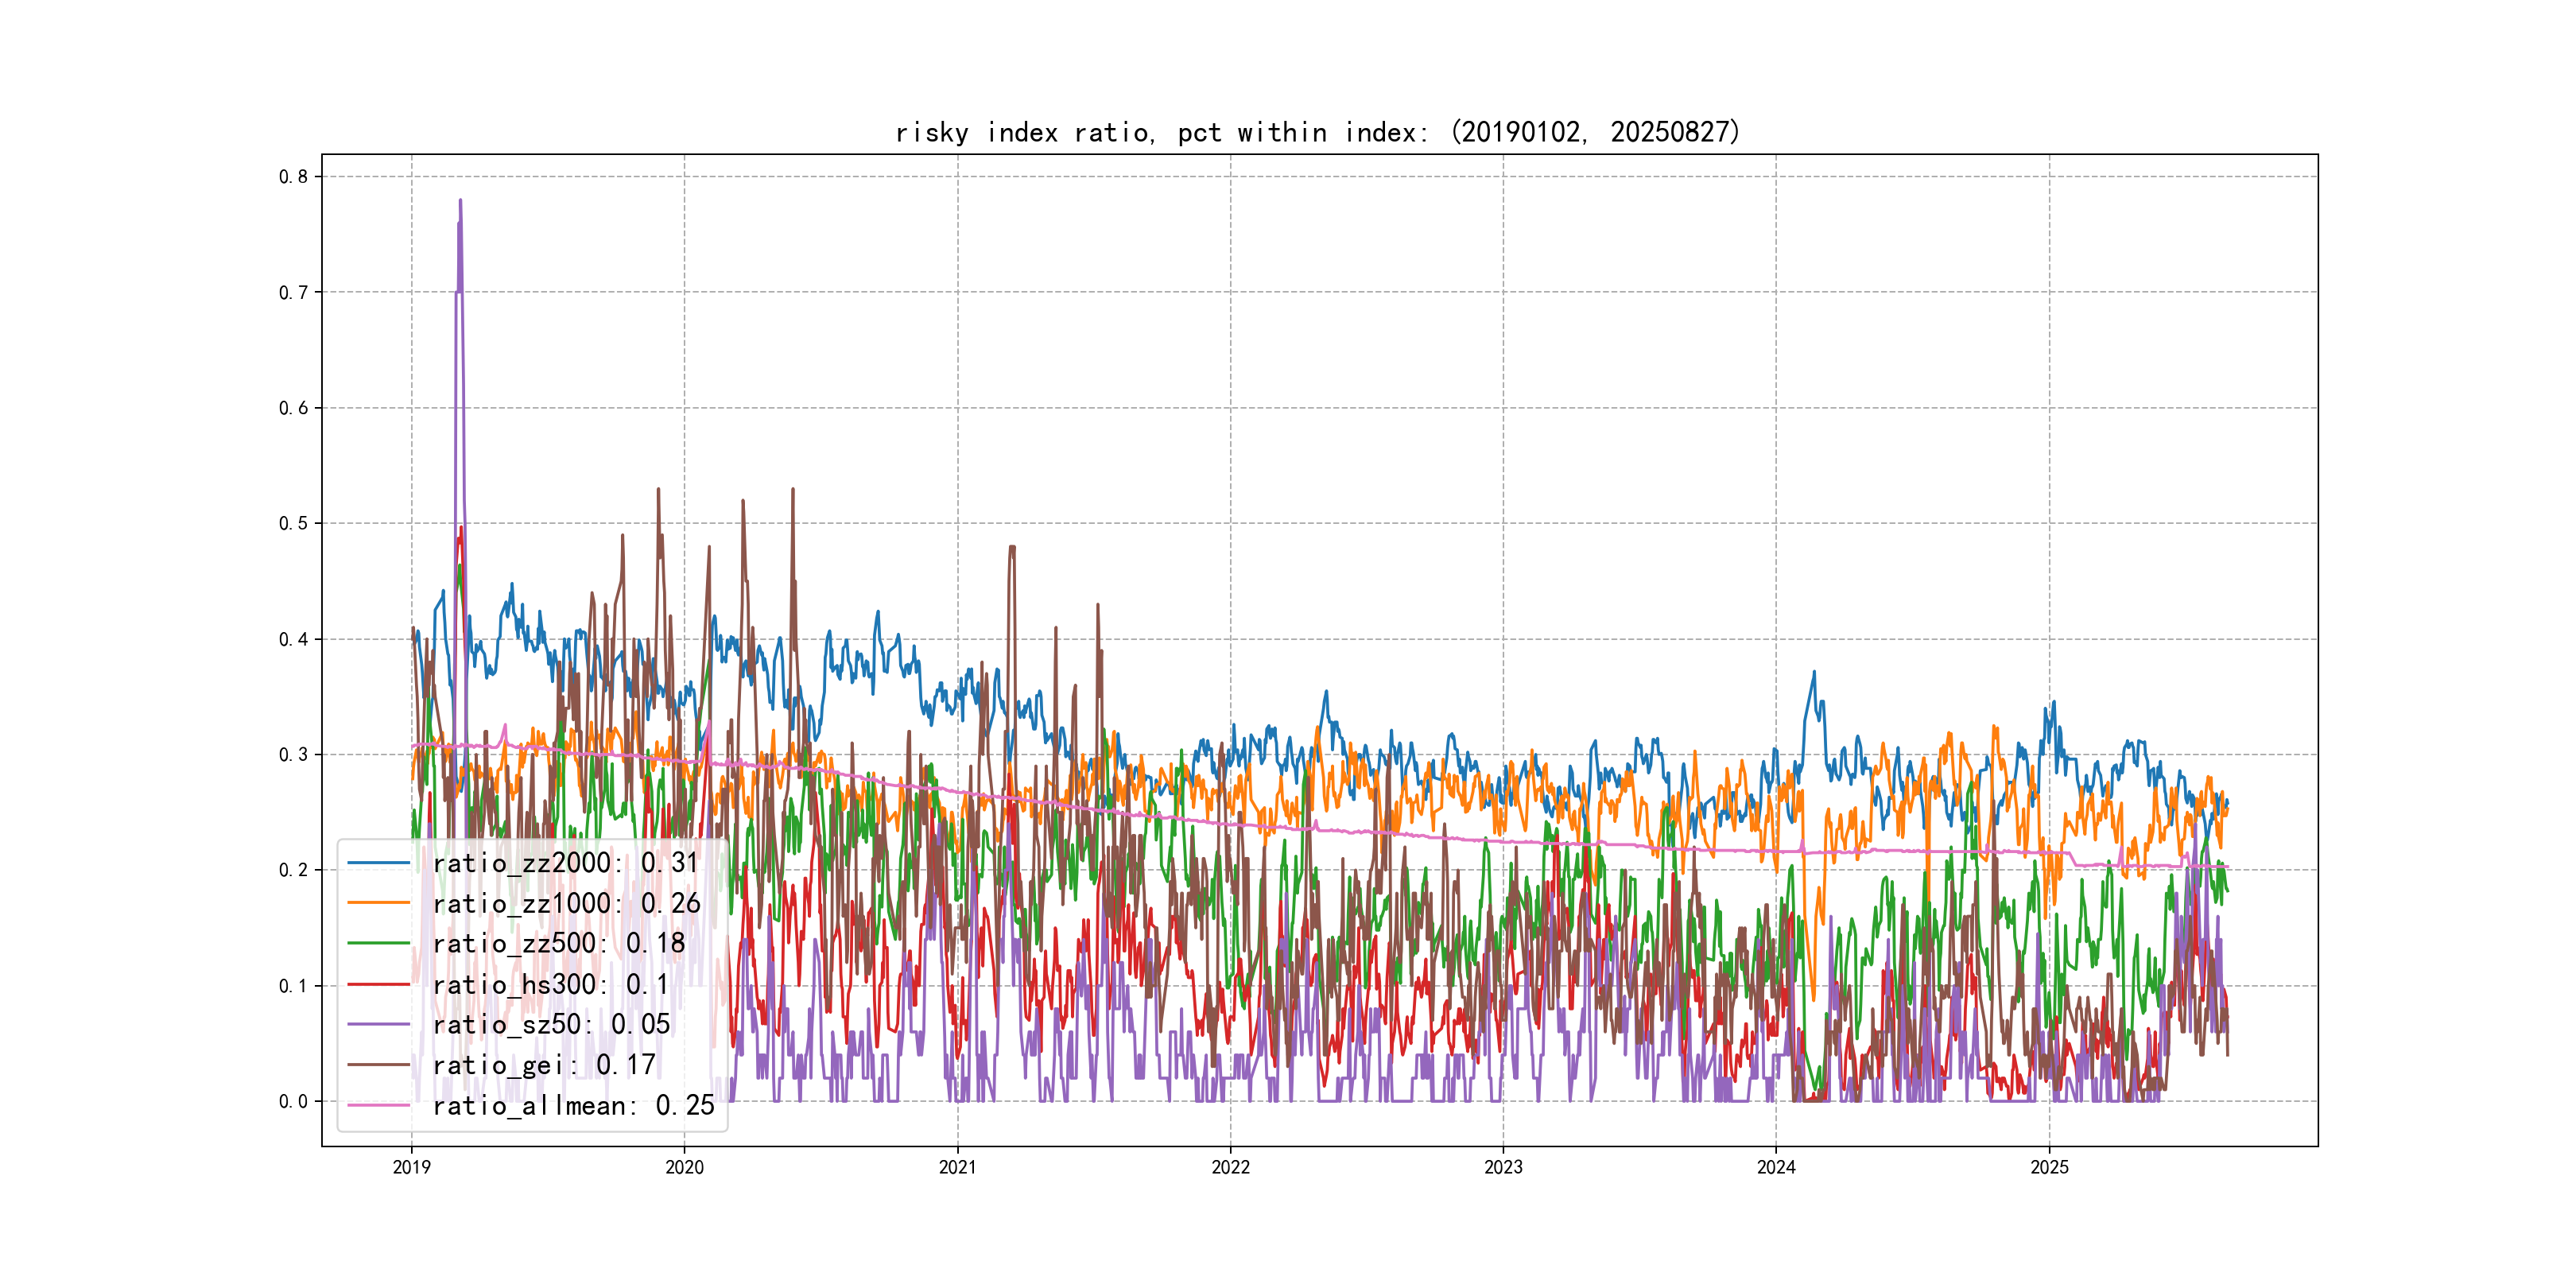
Task: Click the 0.0 y-axis tick label
Action: tap(293, 1101)
